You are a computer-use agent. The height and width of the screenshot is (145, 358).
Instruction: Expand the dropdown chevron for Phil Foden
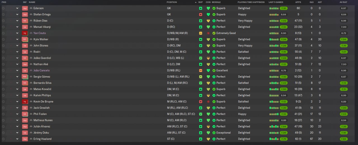click(17, 114)
